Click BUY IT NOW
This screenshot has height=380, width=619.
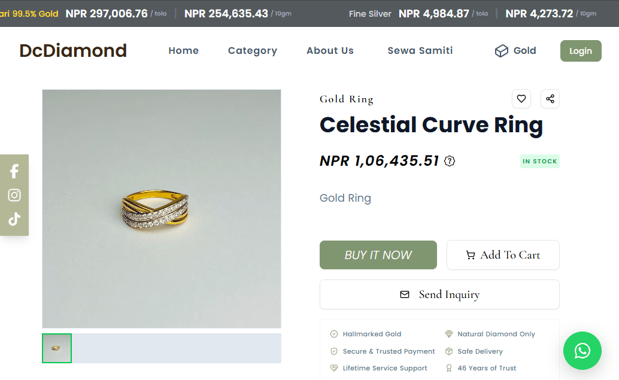(378, 255)
